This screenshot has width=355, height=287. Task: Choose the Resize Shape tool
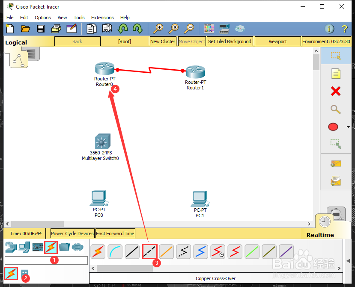[336, 144]
